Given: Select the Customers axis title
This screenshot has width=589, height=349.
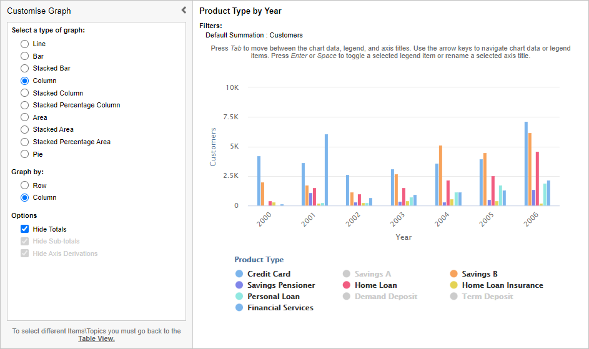Looking at the screenshot, I should click(213, 147).
